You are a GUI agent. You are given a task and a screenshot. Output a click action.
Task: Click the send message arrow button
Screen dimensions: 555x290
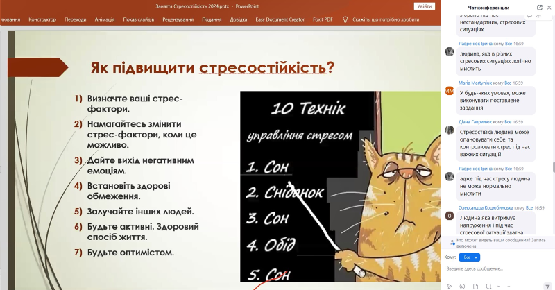coord(547,286)
